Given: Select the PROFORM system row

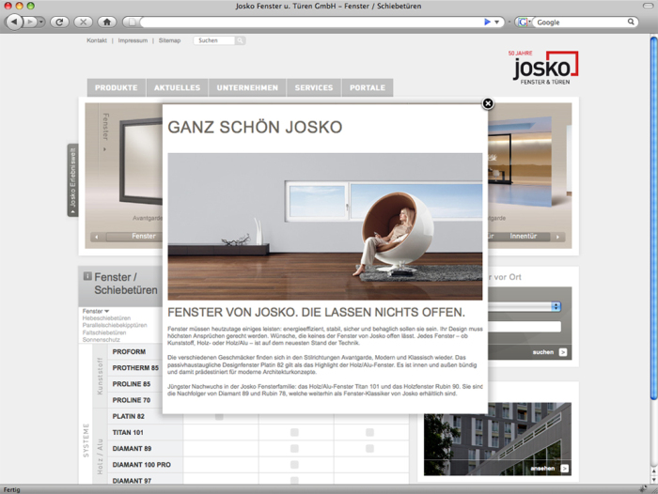Looking at the screenshot, I should (x=135, y=352).
